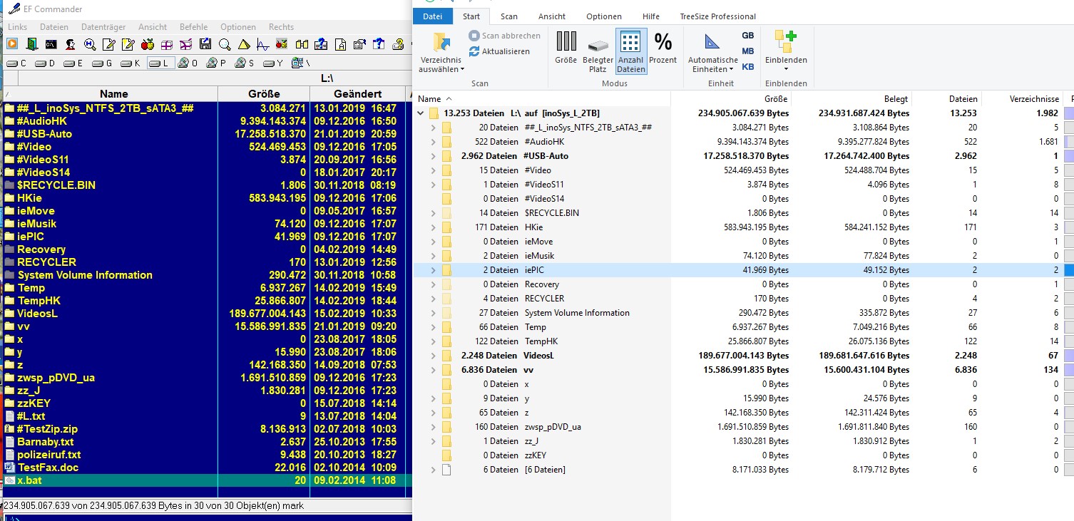Expand the HKie folder in TreeSize tree
This screenshot has width=1074, height=521.
tap(433, 227)
